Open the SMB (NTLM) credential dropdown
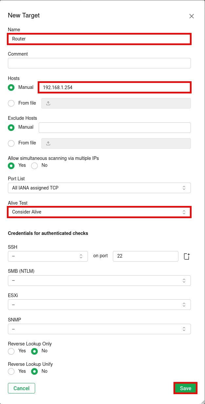Screen dimensions: 205x404 click(x=98, y=280)
